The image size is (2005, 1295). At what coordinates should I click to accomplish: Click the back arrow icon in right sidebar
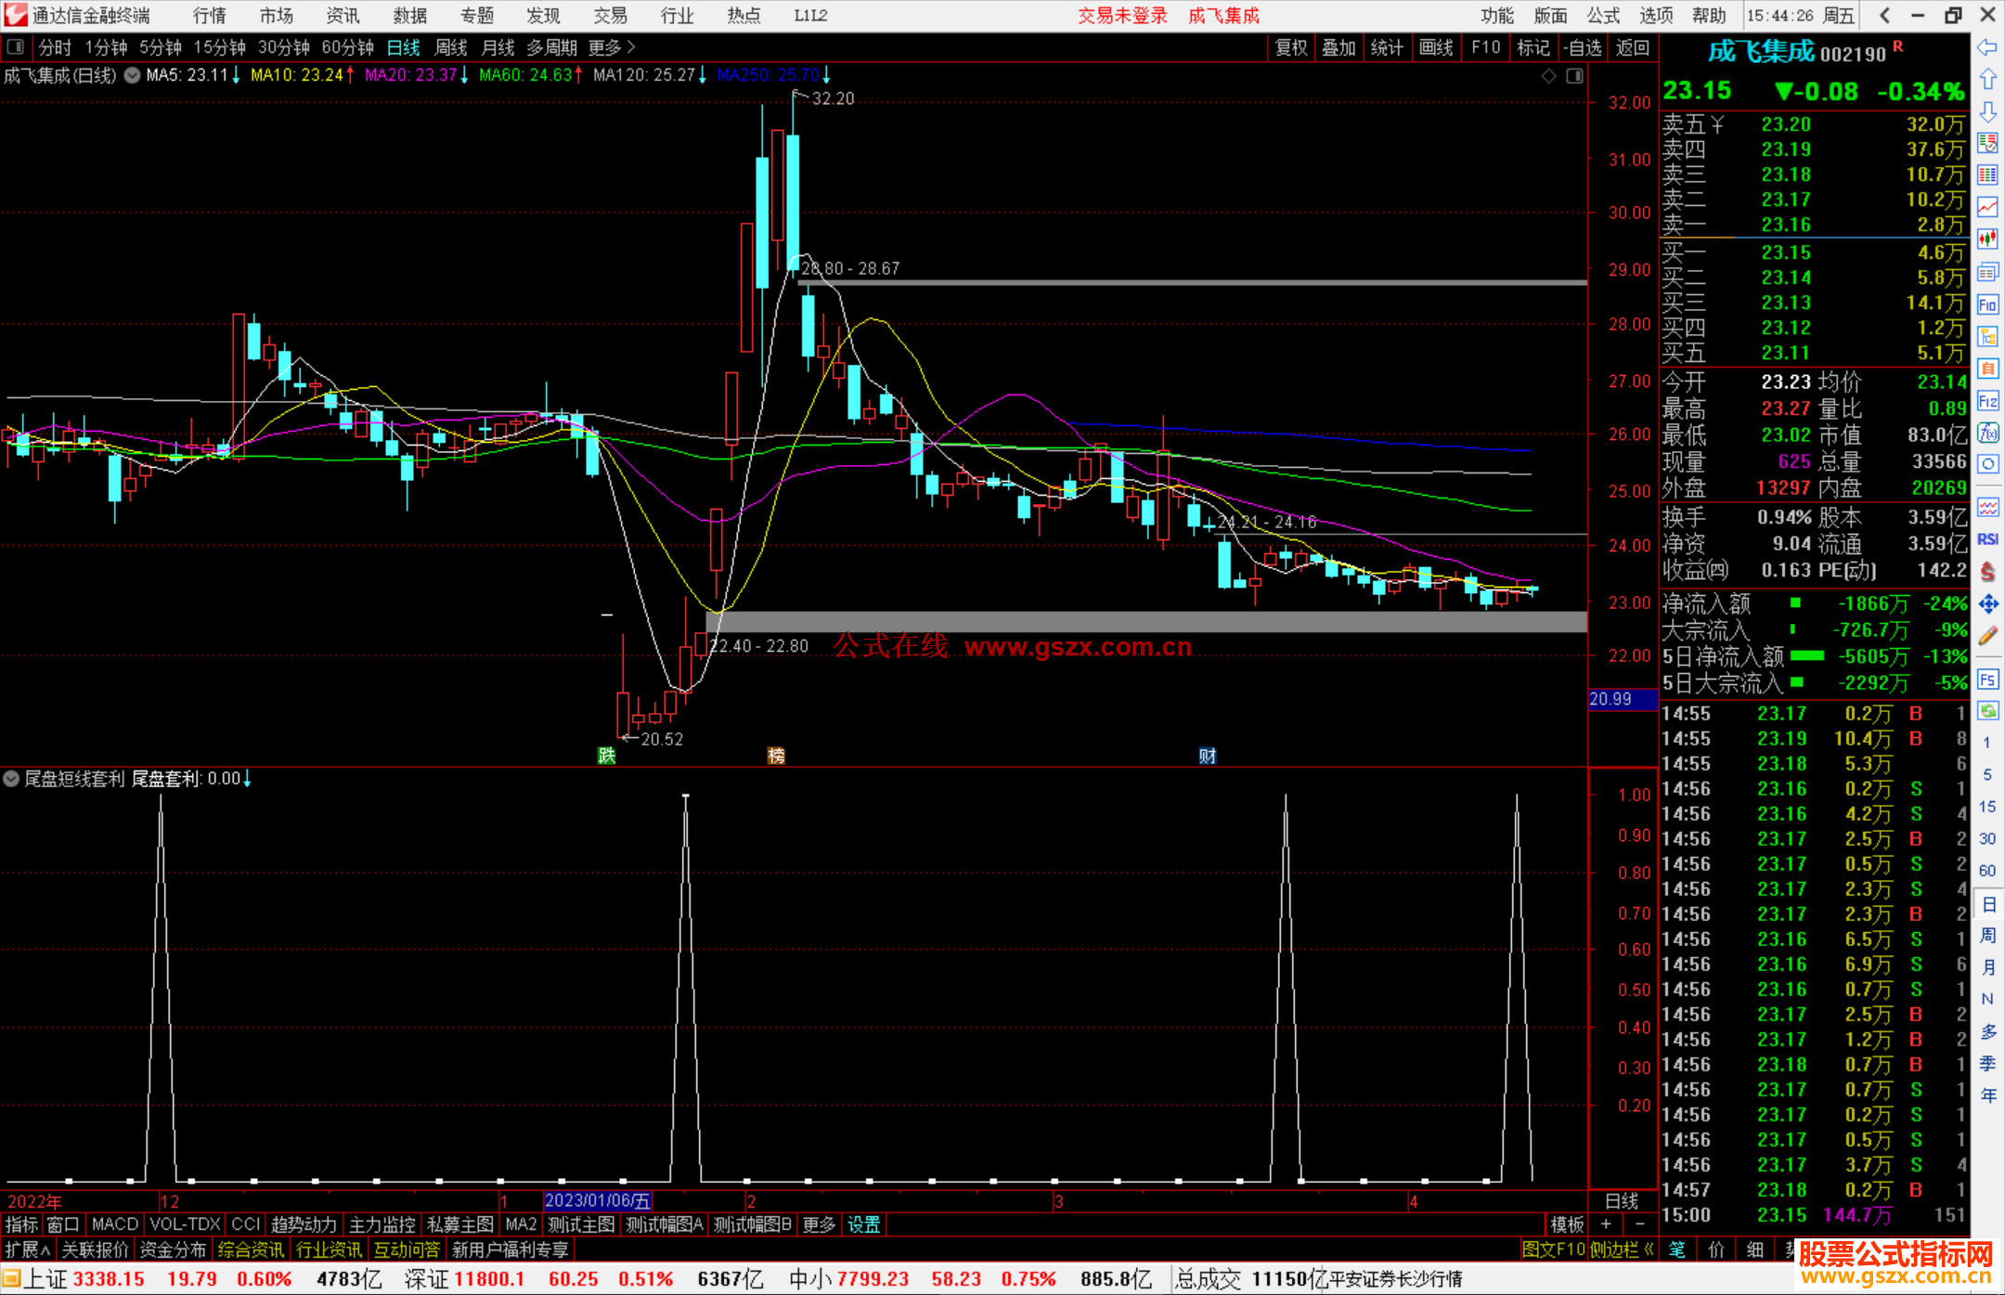coord(1987,47)
